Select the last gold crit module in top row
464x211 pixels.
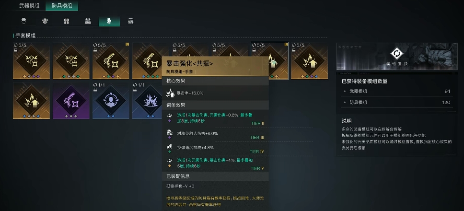309,61
